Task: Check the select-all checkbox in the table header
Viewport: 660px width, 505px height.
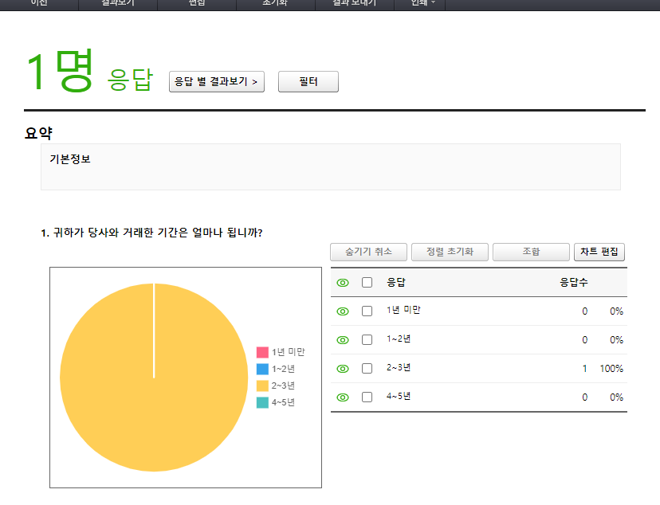Action: 367,283
